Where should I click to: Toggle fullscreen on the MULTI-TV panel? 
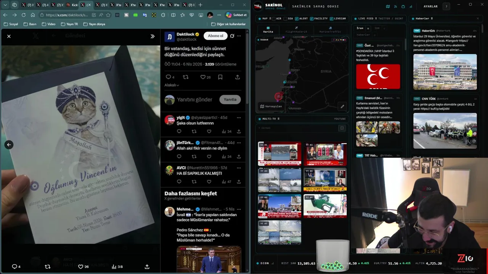point(342,128)
